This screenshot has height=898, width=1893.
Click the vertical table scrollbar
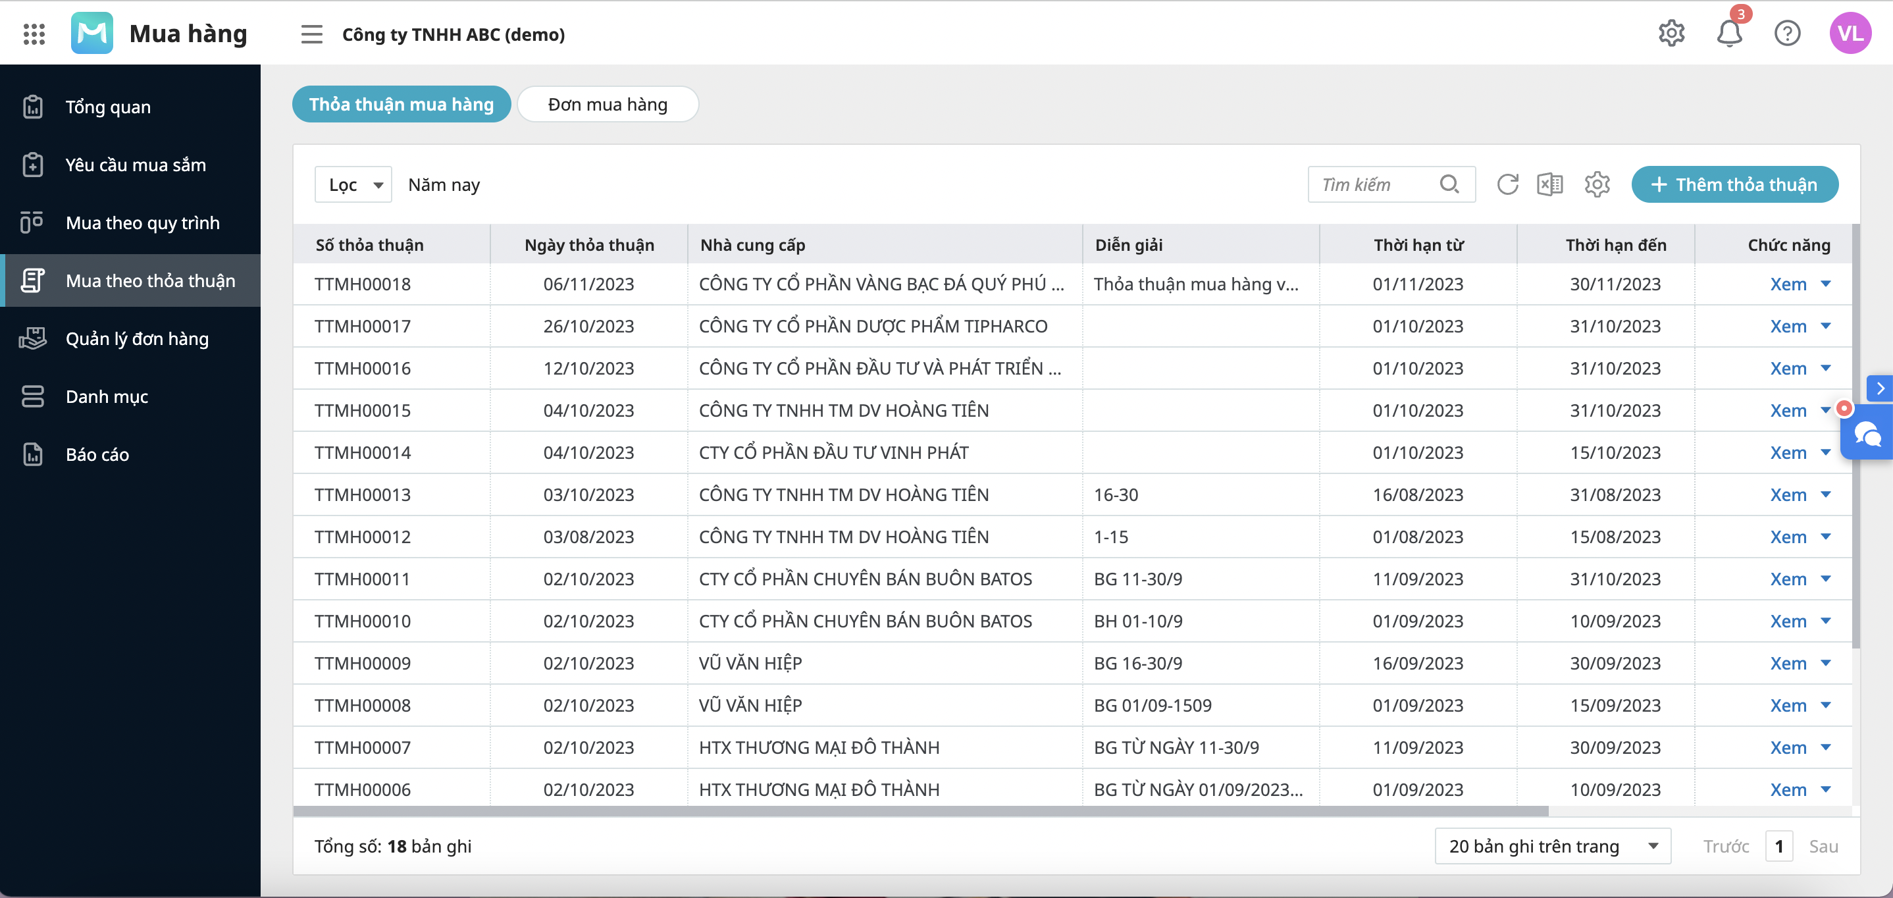(x=1855, y=436)
